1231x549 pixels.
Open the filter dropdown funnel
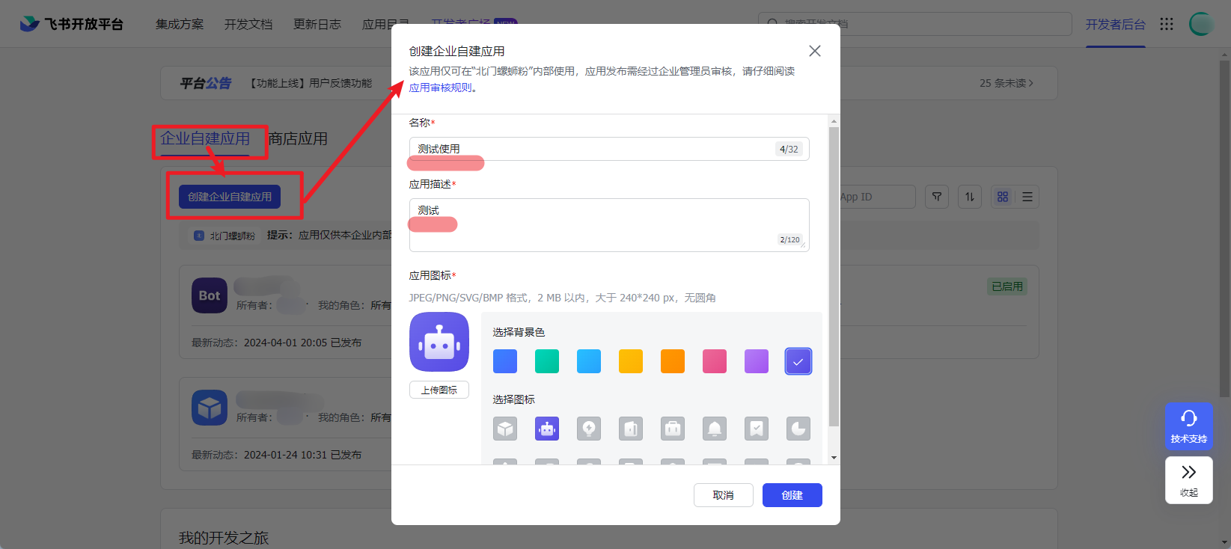937,197
